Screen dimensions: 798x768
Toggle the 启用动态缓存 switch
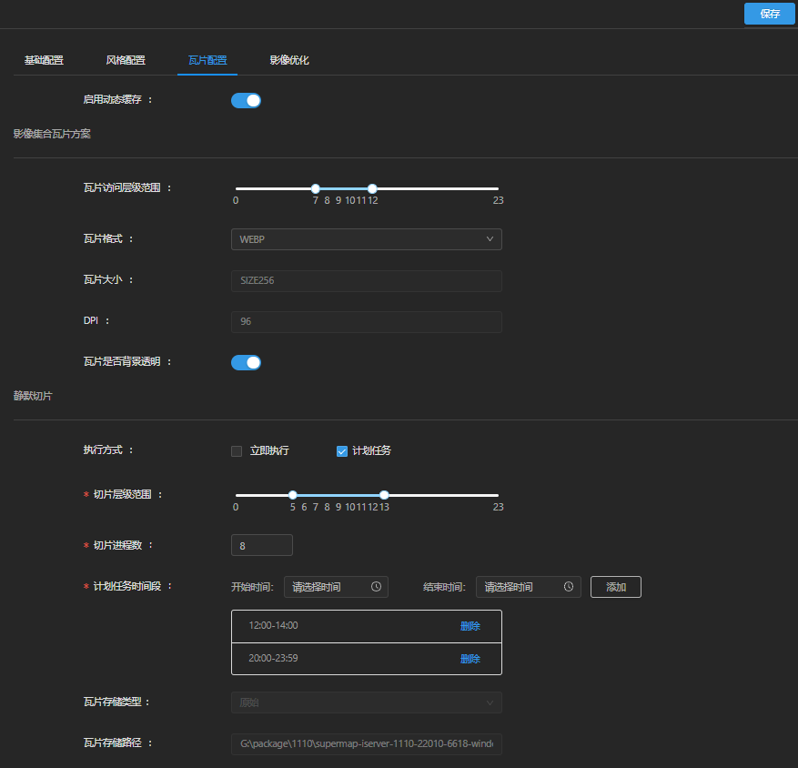tap(246, 100)
